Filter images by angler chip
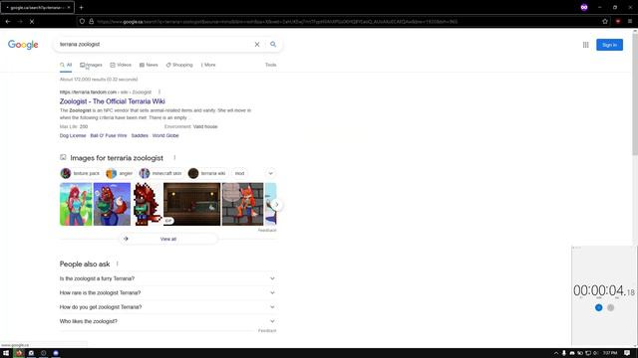Screen dimensions: 638x358 [120, 173]
